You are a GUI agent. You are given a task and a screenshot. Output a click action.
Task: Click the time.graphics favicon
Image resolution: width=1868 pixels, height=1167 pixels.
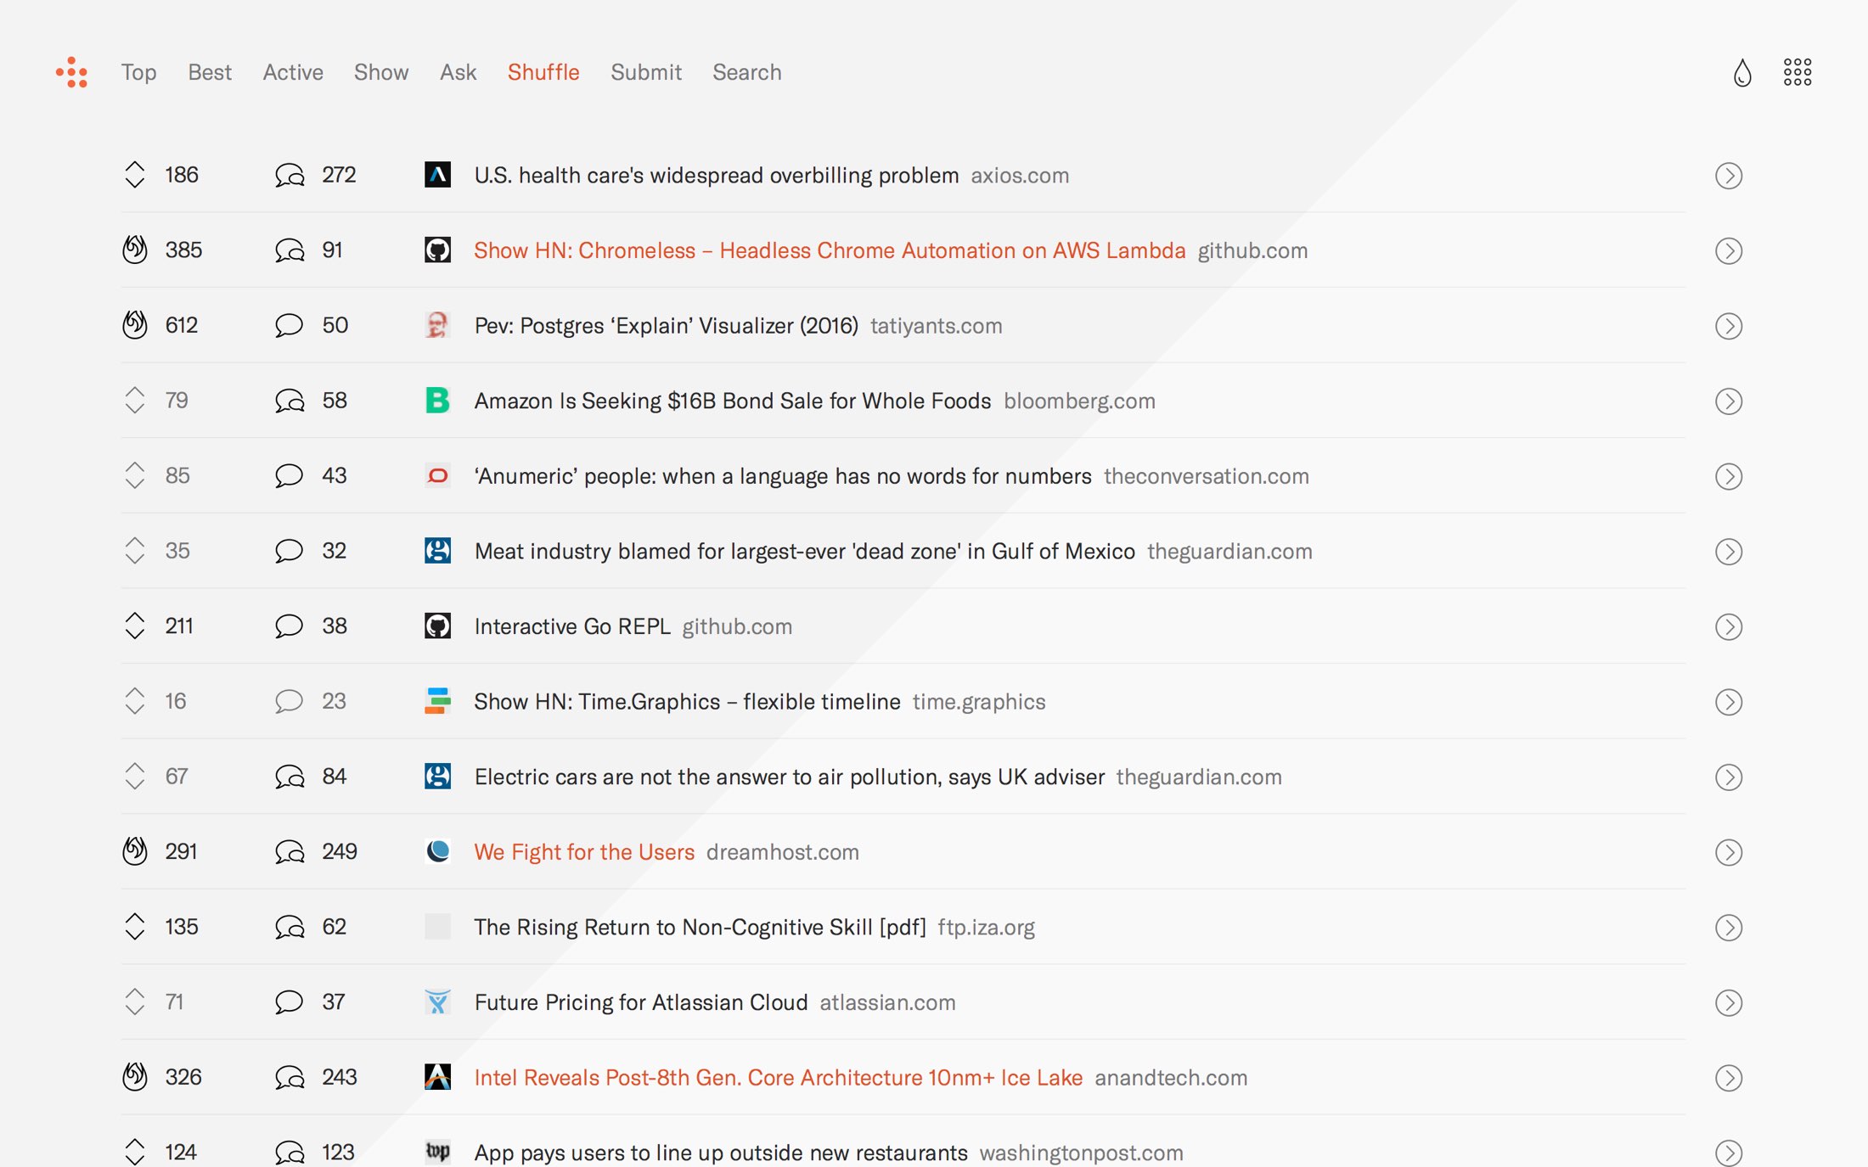[437, 701]
